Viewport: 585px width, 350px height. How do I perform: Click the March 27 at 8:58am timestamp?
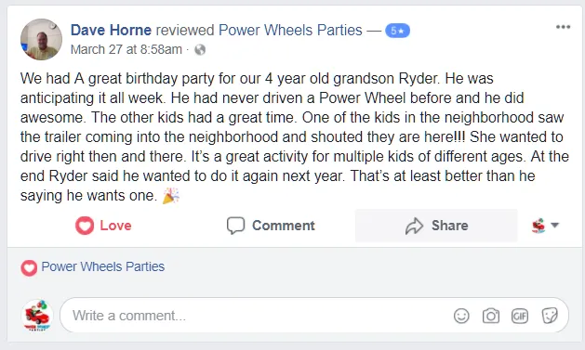[126, 49]
